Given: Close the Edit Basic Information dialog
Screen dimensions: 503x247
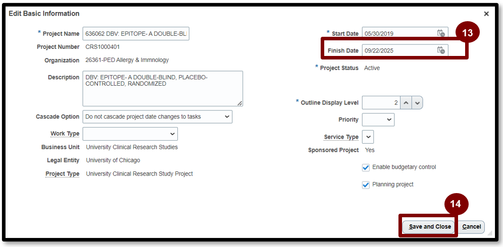Looking at the screenshot, I should (486, 14).
